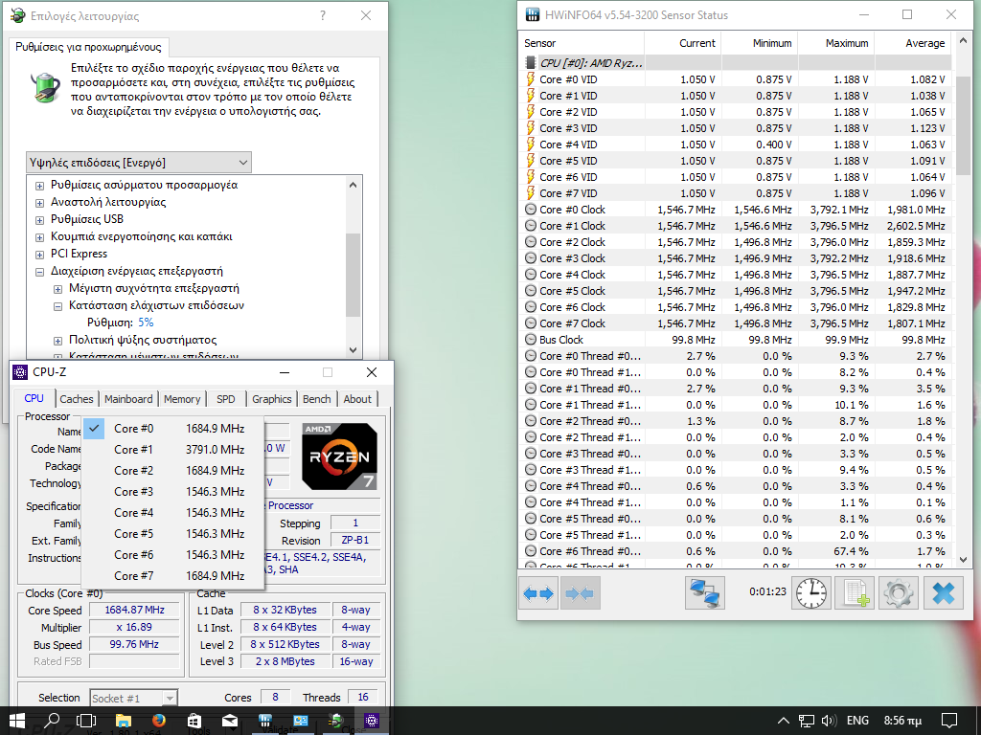Click Maximum column header in HWiNFO
The width and height of the screenshot is (981, 735).
pyautogui.click(x=836, y=43)
